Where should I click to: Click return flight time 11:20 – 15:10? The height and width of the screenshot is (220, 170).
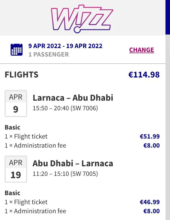pyautogui.click(x=65, y=174)
